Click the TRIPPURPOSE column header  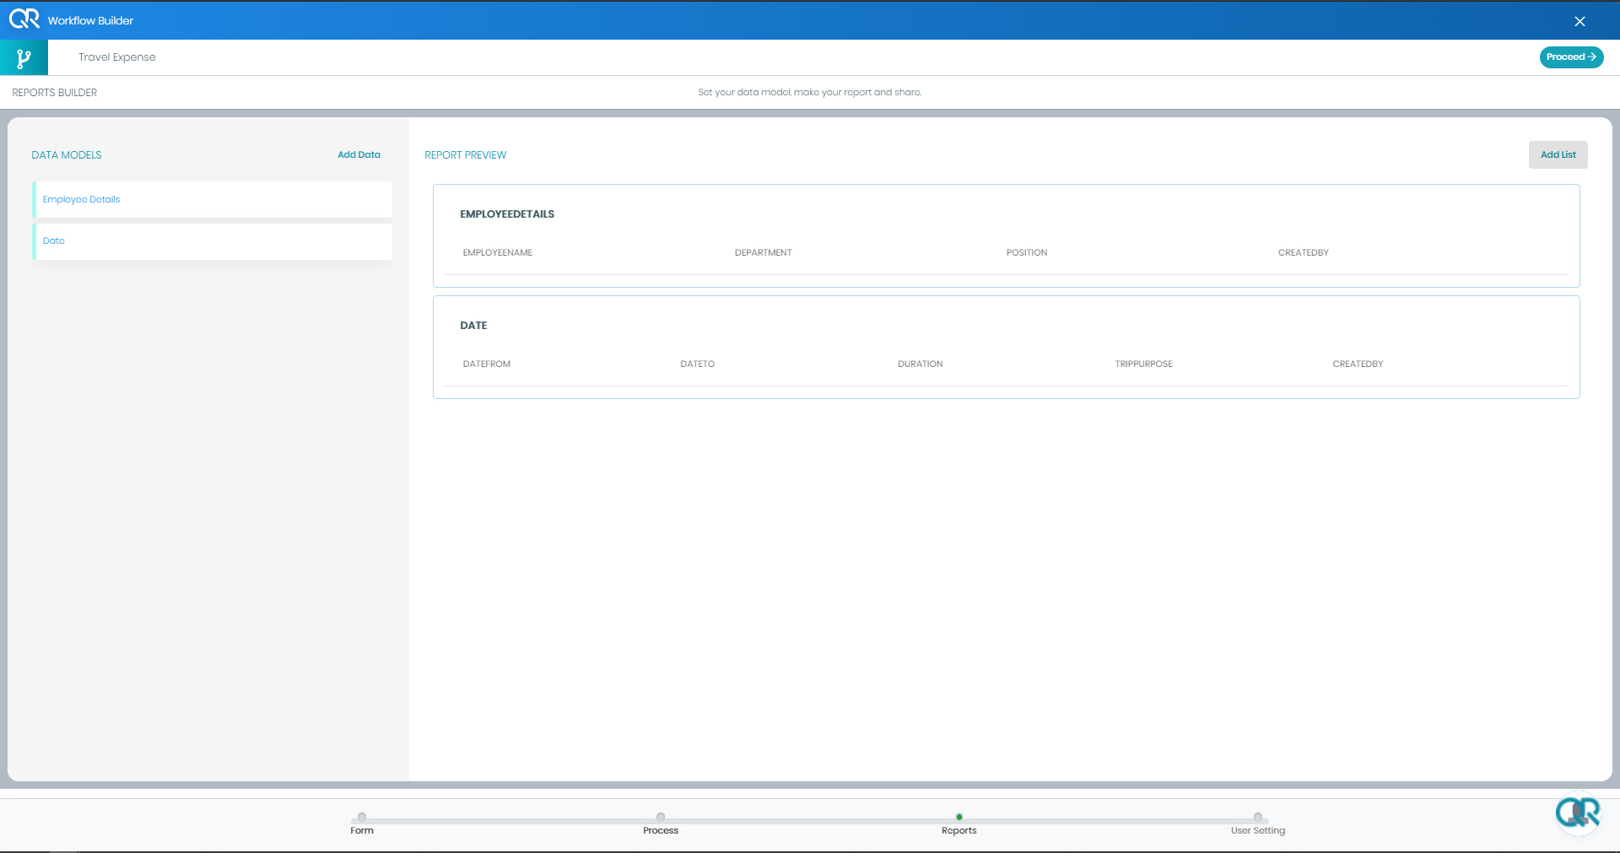[1144, 364]
